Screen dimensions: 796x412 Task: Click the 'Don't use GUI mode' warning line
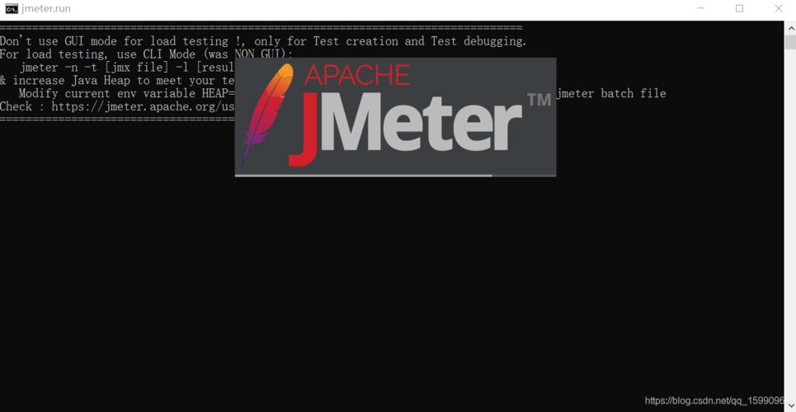[x=263, y=41]
